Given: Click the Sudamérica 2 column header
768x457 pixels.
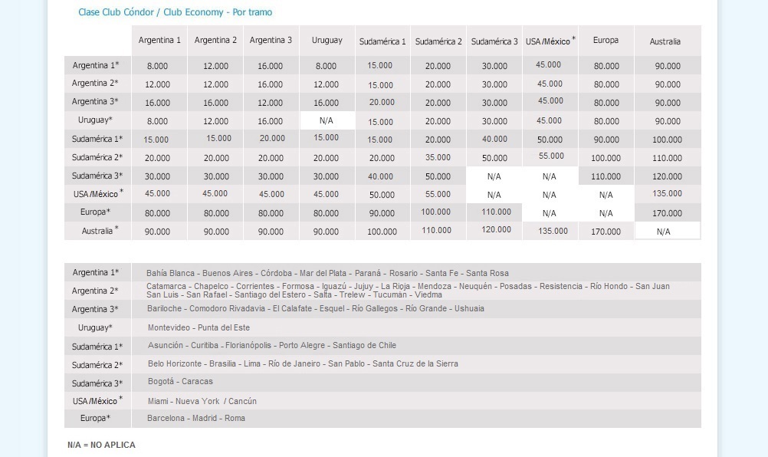Looking at the screenshot, I should [438, 41].
